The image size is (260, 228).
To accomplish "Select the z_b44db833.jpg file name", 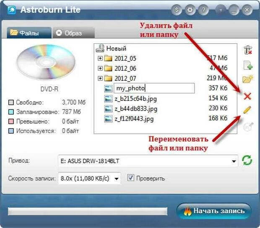I will (136, 109).
